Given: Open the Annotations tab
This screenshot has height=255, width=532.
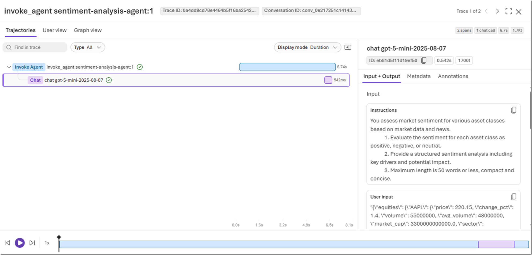Looking at the screenshot, I should point(453,76).
